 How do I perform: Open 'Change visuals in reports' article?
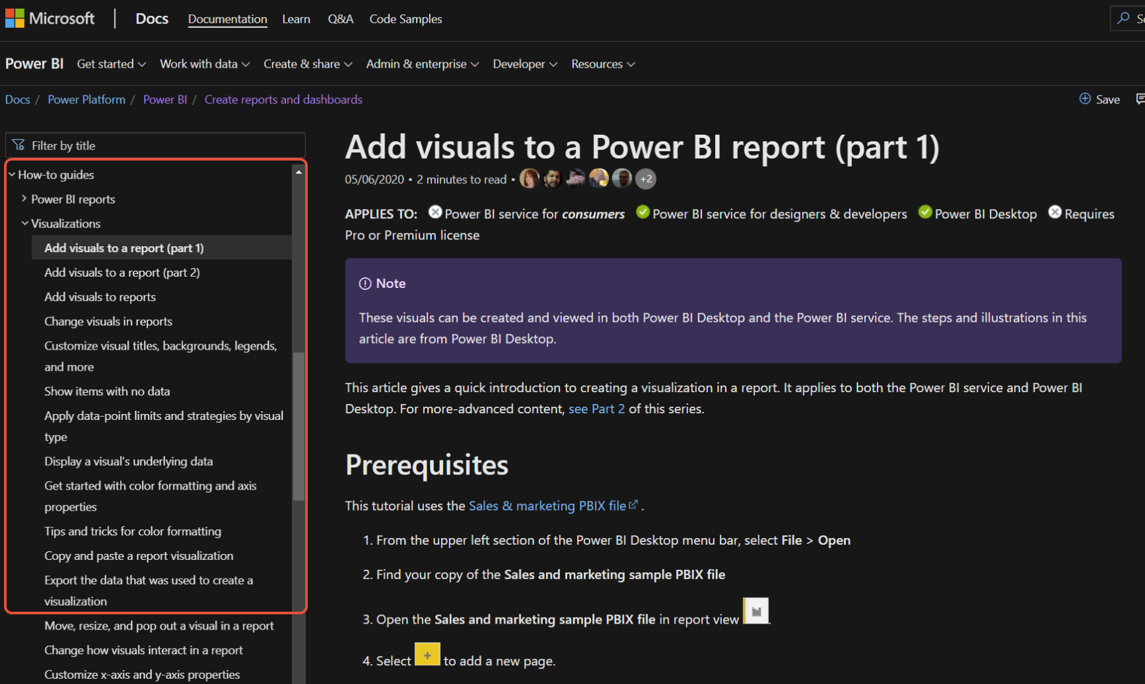(x=108, y=322)
